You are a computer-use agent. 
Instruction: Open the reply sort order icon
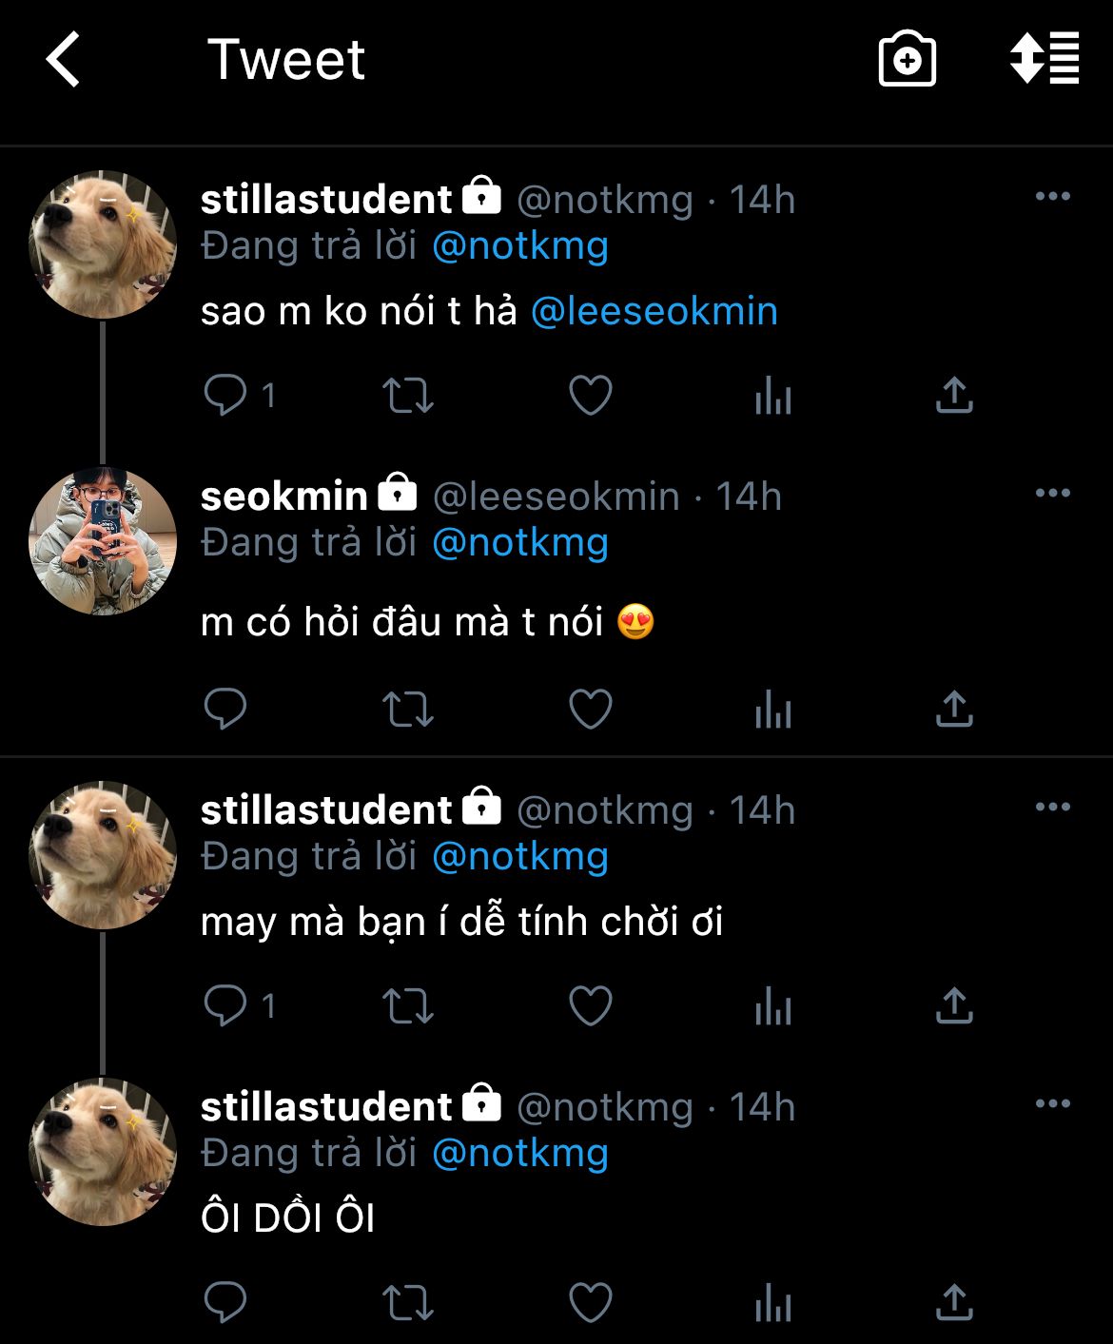pos(1045,59)
